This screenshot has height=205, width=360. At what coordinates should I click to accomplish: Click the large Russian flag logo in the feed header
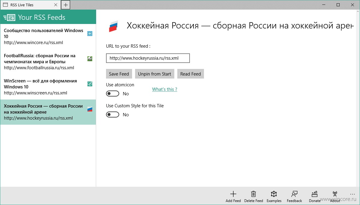[x=113, y=26]
